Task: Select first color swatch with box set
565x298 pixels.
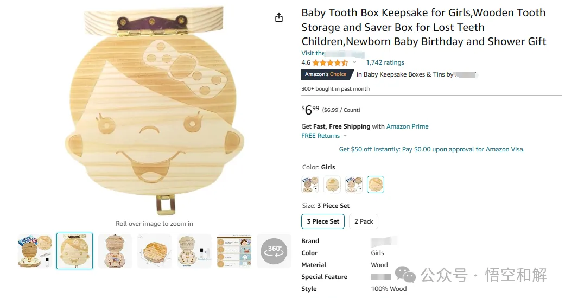Action: pyautogui.click(x=310, y=185)
